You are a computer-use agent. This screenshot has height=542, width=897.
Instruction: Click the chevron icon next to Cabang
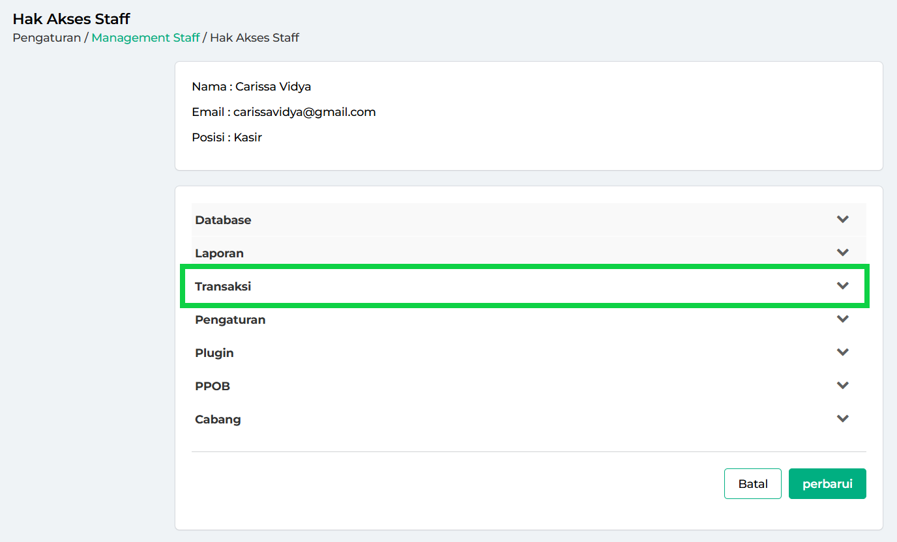[842, 419]
